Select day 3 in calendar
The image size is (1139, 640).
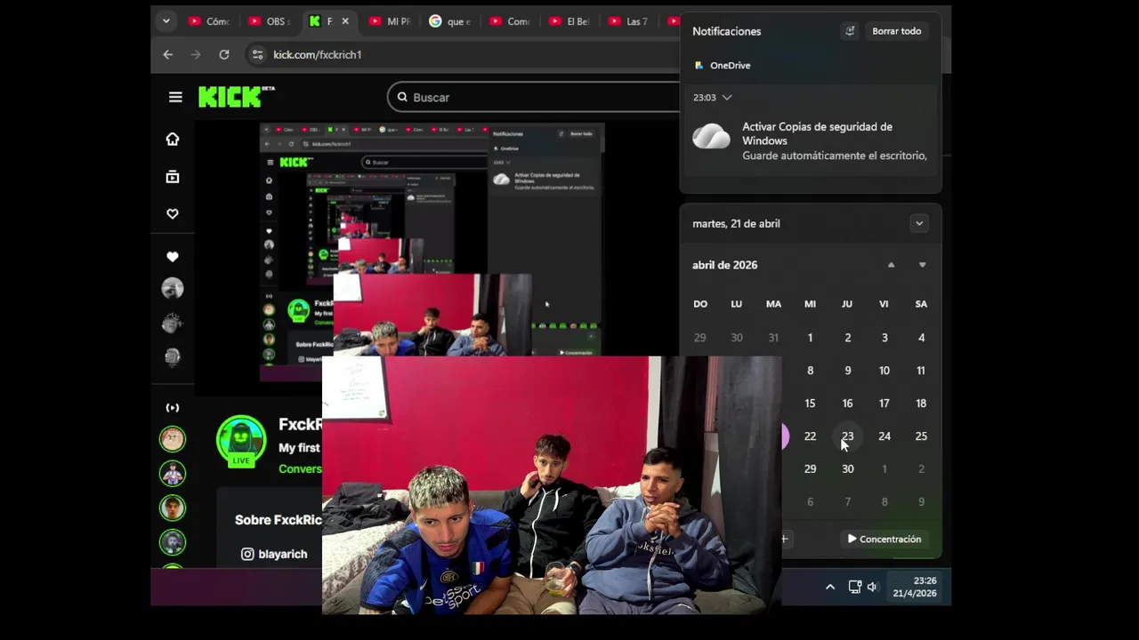click(884, 338)
